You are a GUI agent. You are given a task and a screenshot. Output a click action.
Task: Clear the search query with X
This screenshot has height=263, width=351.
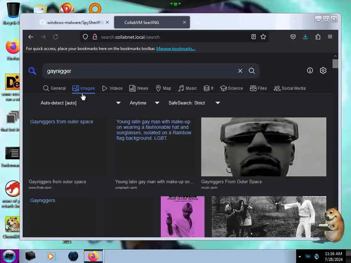[240, 71]
